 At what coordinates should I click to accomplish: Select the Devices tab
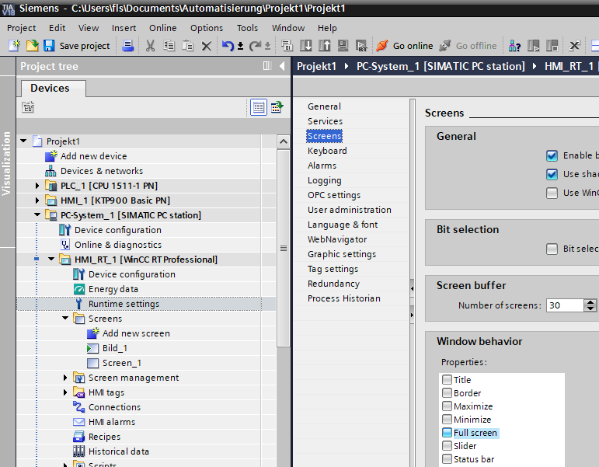click(50, 89)
